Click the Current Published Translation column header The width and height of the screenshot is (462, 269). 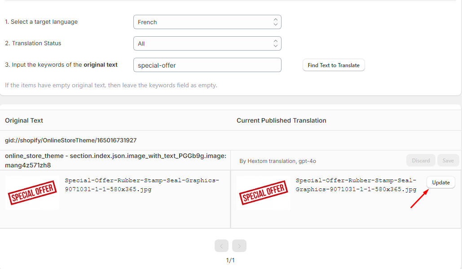(282, 120)
